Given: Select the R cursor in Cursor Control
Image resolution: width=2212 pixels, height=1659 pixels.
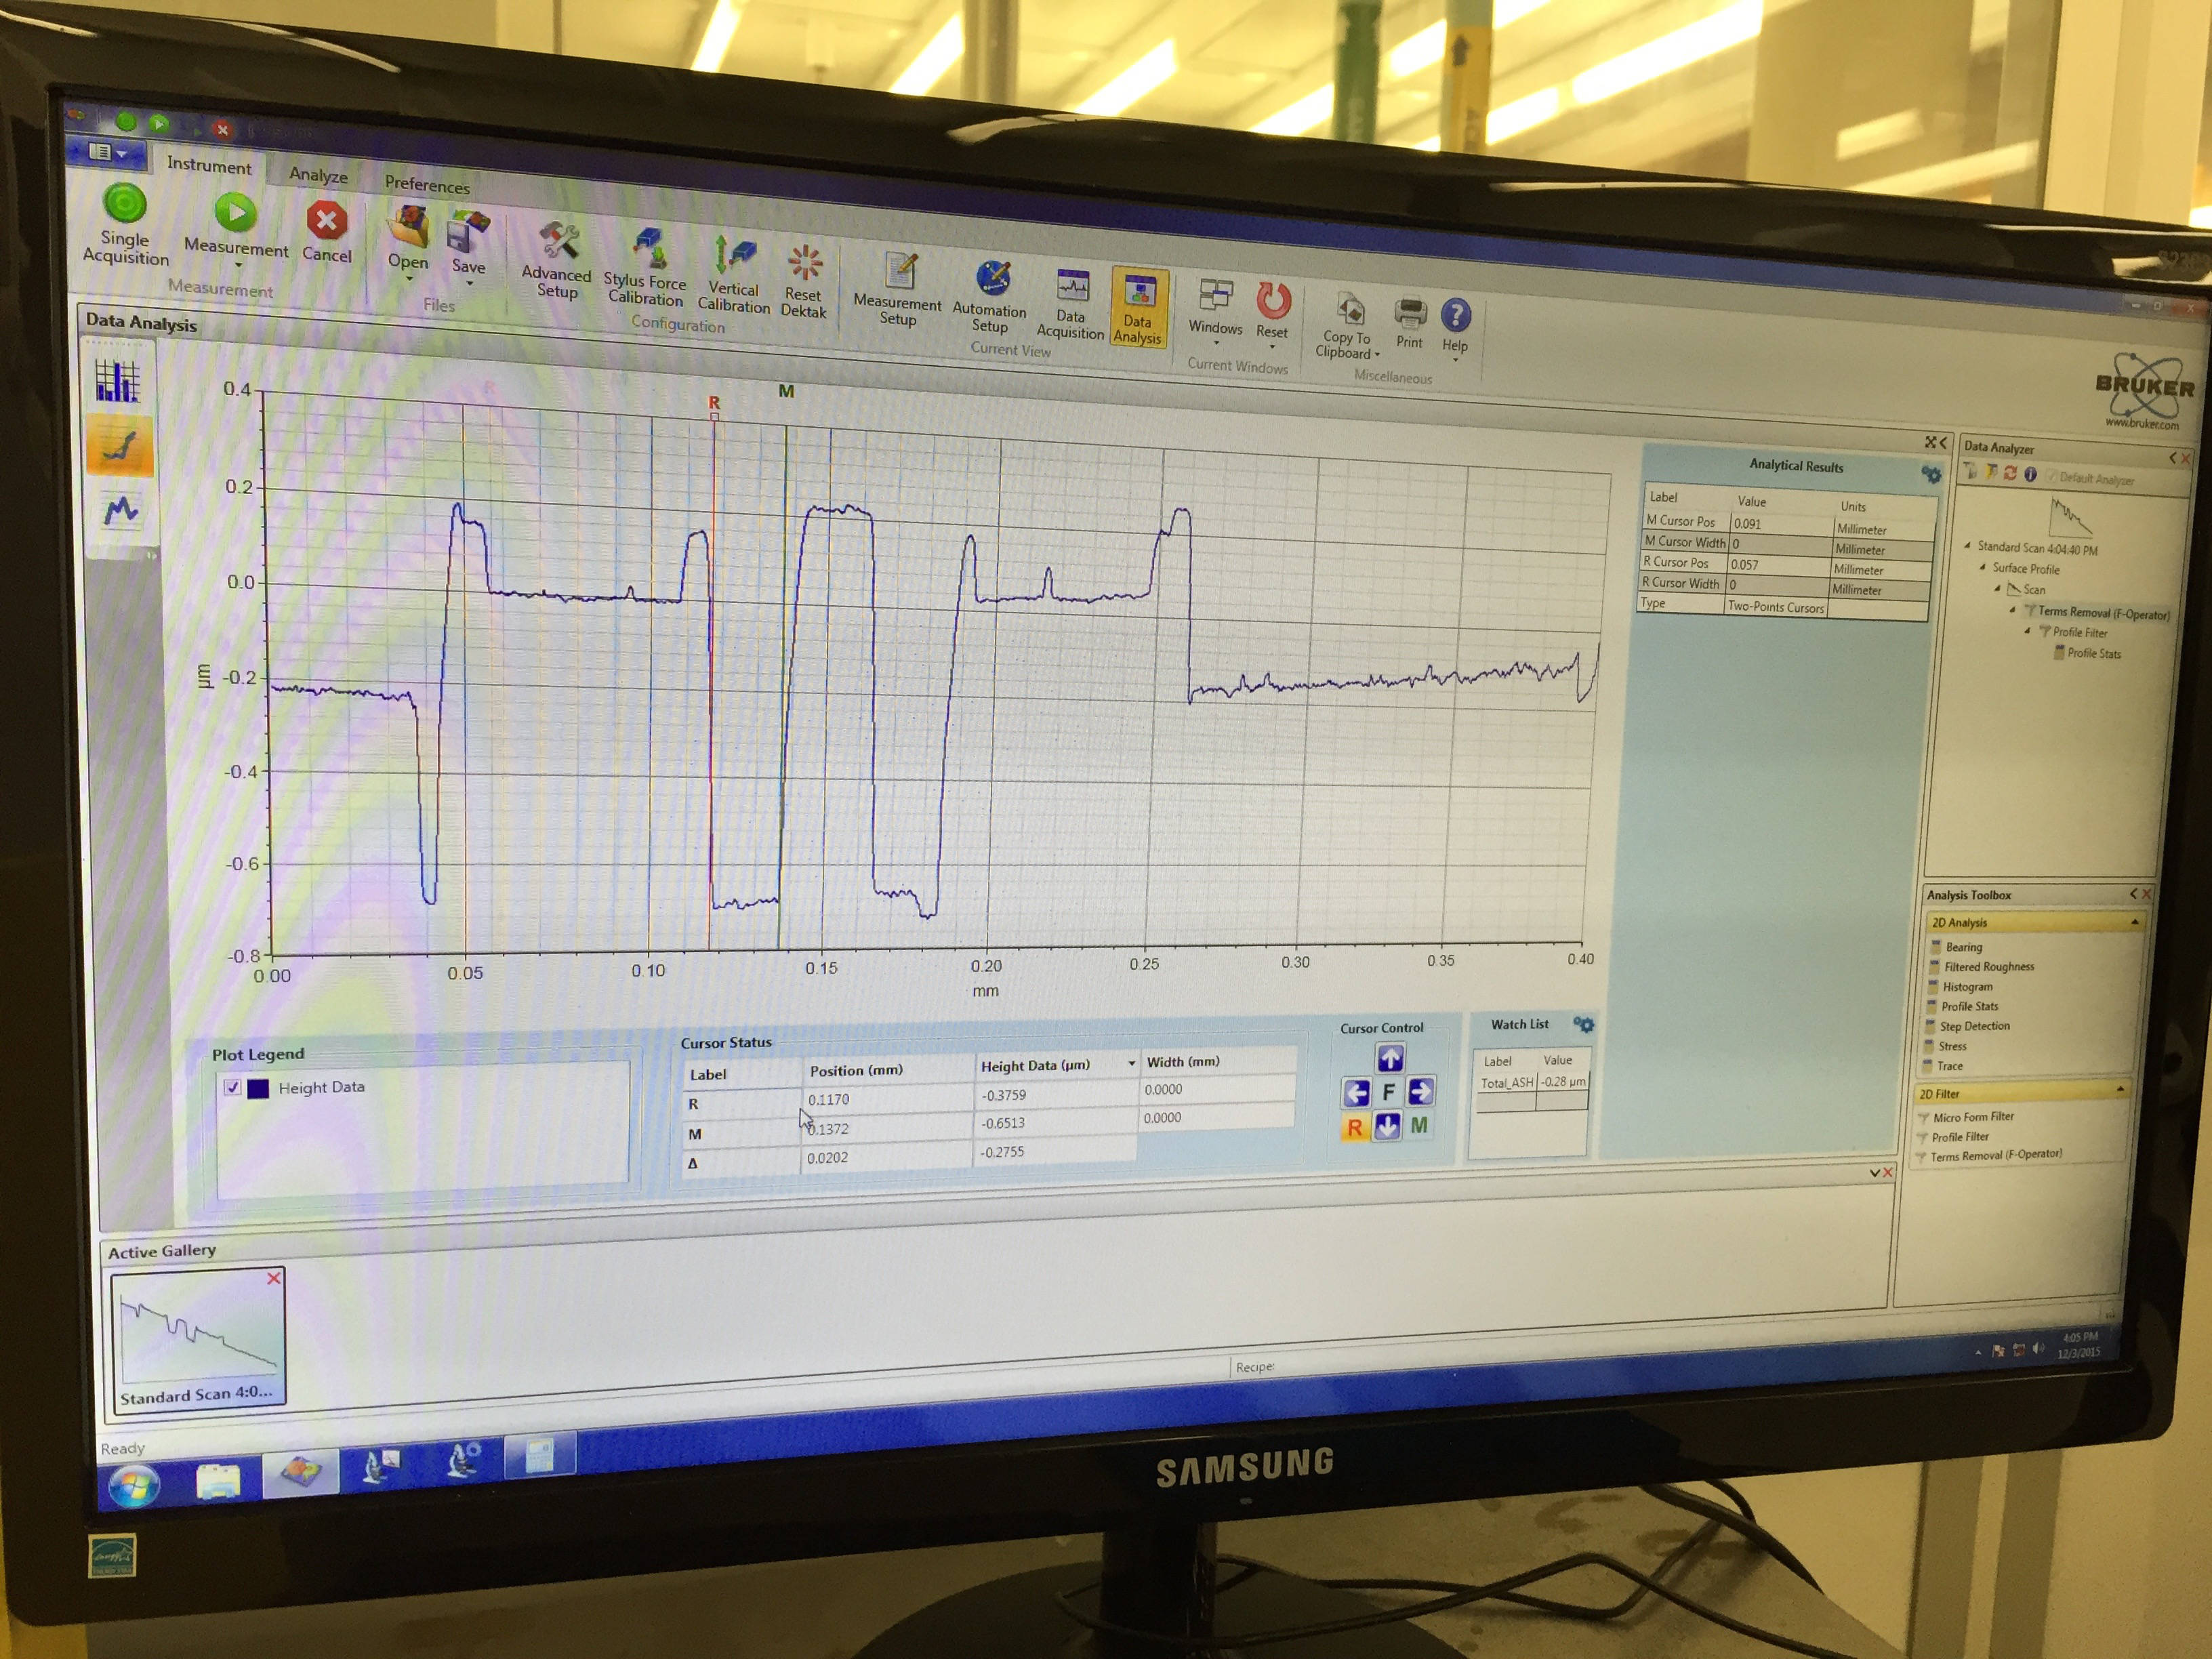Looking at the screenshot, I should point(1355,1128).
